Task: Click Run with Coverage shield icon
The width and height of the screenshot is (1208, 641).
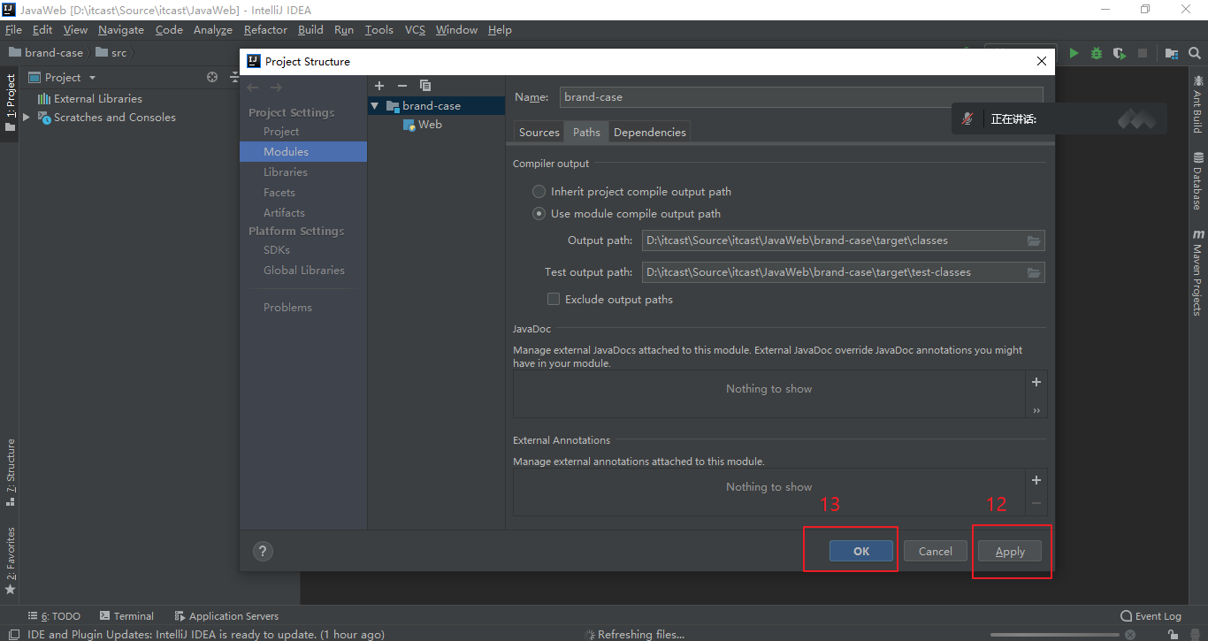Action: tap(1120, 53)
